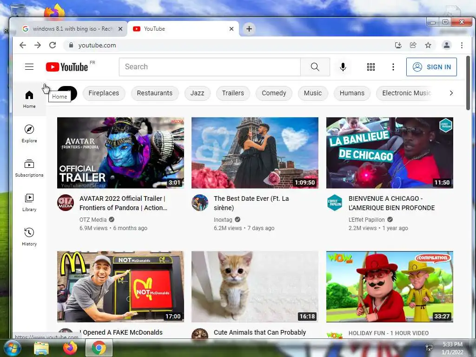Open OTZ Media channel avatar
Screen dimensions: 476x357
pyautogui.click(x=66, y=203)
